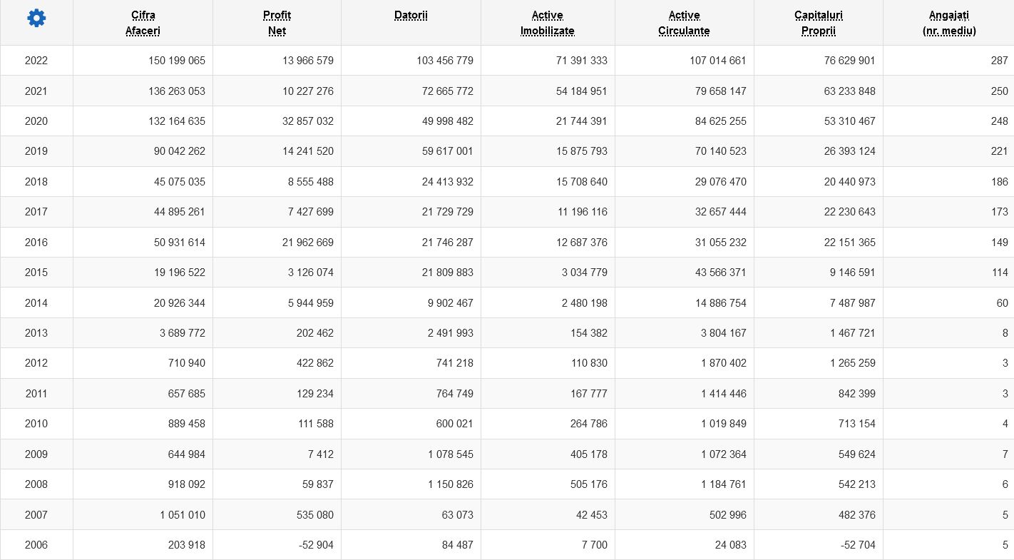Select net profit value 32 857 032
Screen dimensions: 1014x560
coord(308,121)
